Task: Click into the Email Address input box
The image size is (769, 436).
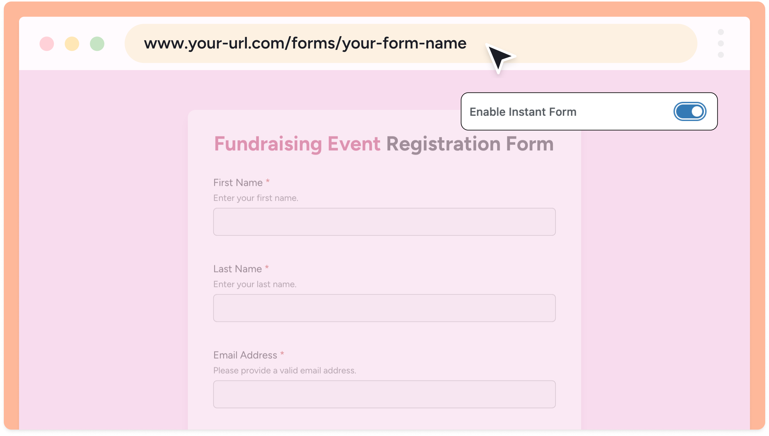Action: (384, 394)
